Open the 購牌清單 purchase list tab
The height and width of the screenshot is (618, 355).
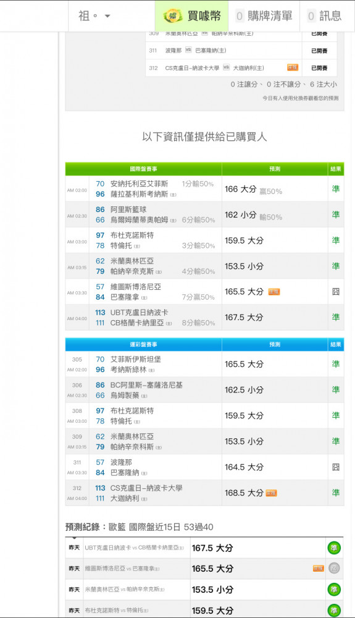(264, 16)
